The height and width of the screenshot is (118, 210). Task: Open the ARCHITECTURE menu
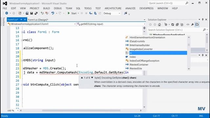point(113,8)
